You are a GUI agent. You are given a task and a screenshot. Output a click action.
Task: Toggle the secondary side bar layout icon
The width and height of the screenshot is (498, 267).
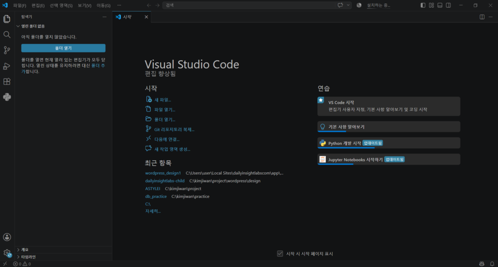[448, 5]
